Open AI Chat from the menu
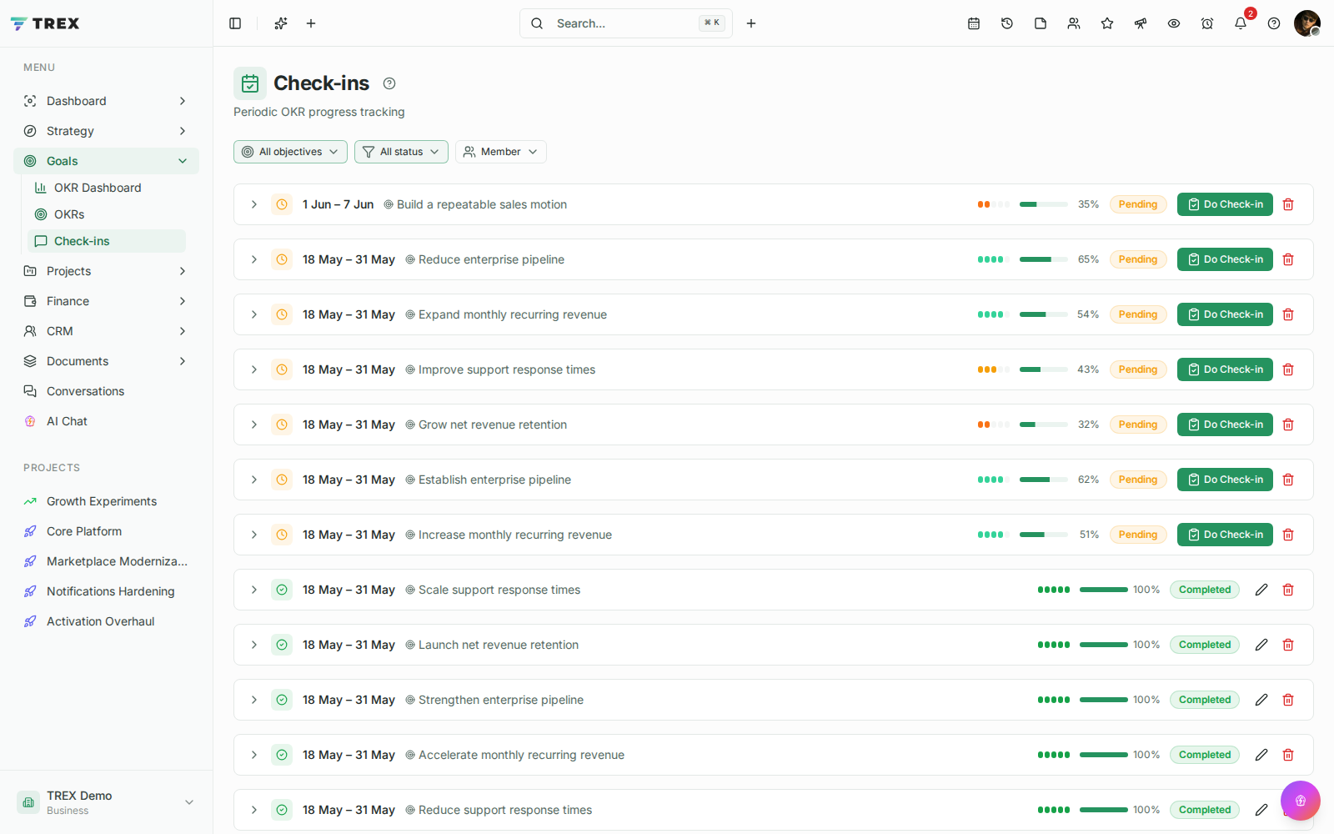Image resolution: width=1334 pixels, height=834 pixels. [106, 421]
